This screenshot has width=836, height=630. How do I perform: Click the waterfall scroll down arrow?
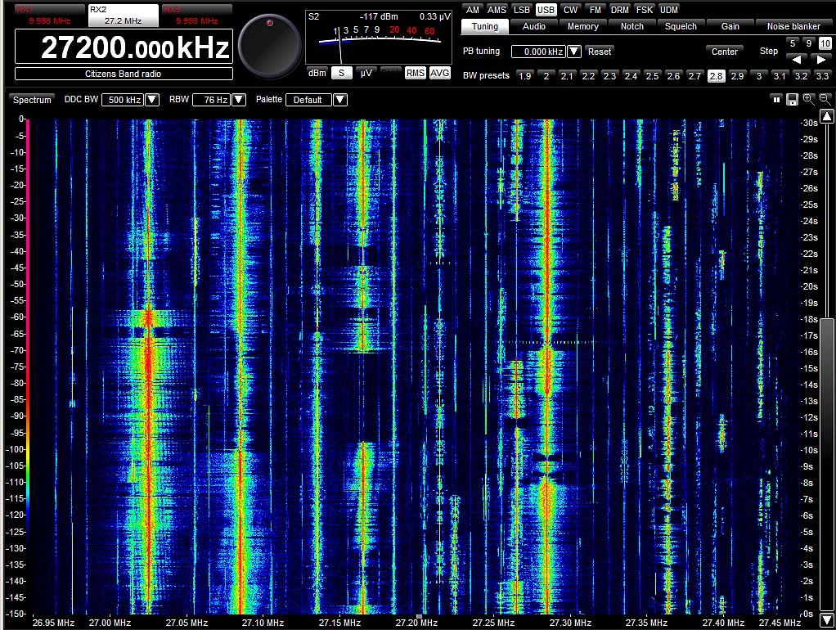click(x=827, y=619)
